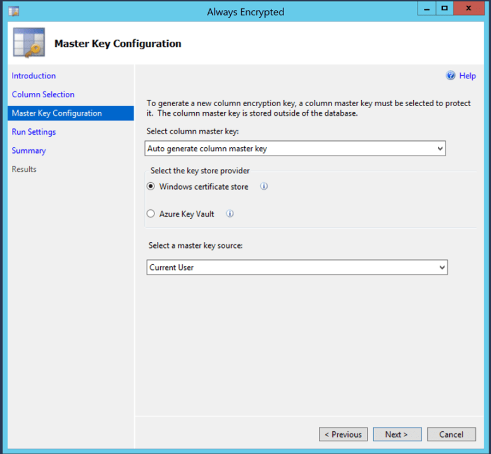The width and height of the screenshot is (491, 454).
Task: Jump to the Run Settings step
Action: point(34,132)
